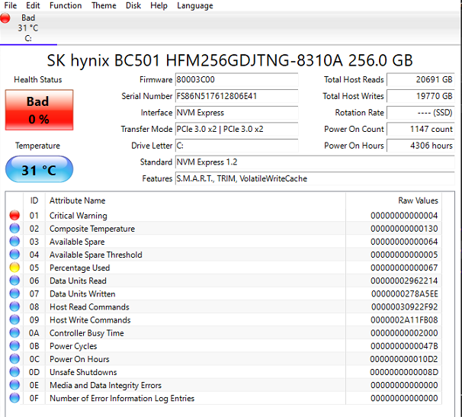This screenshot has height=417, width=462.
Task: Click the red status icon for Critical Warning
Action: click(14, 216)
